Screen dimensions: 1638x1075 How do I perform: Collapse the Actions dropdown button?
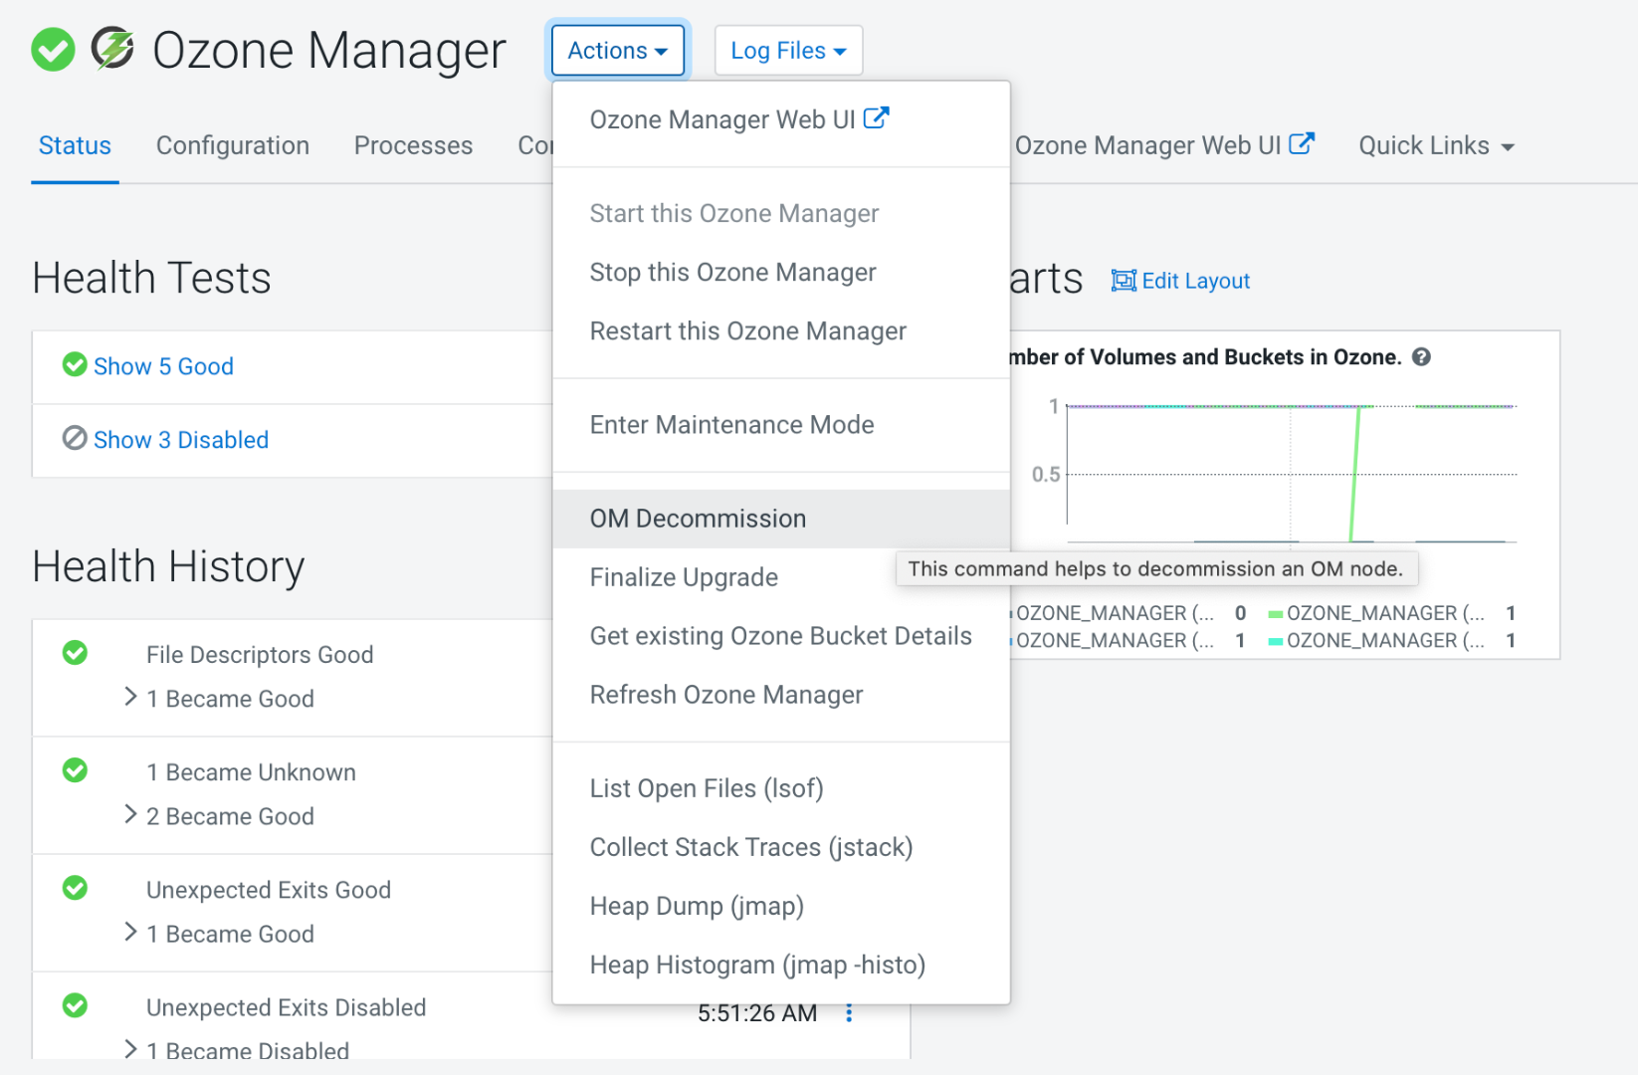617,51
